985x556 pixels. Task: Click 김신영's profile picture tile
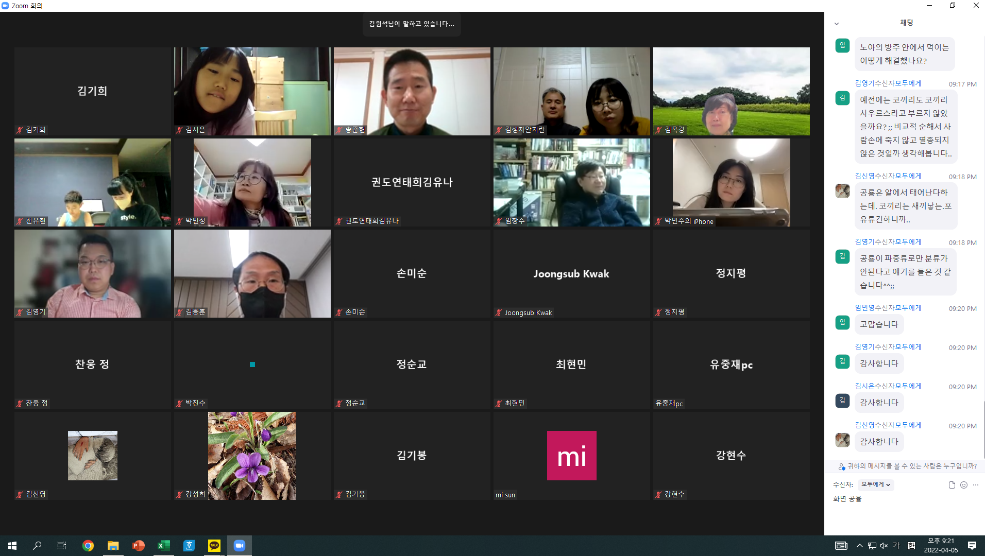click(x=93, y=456)
